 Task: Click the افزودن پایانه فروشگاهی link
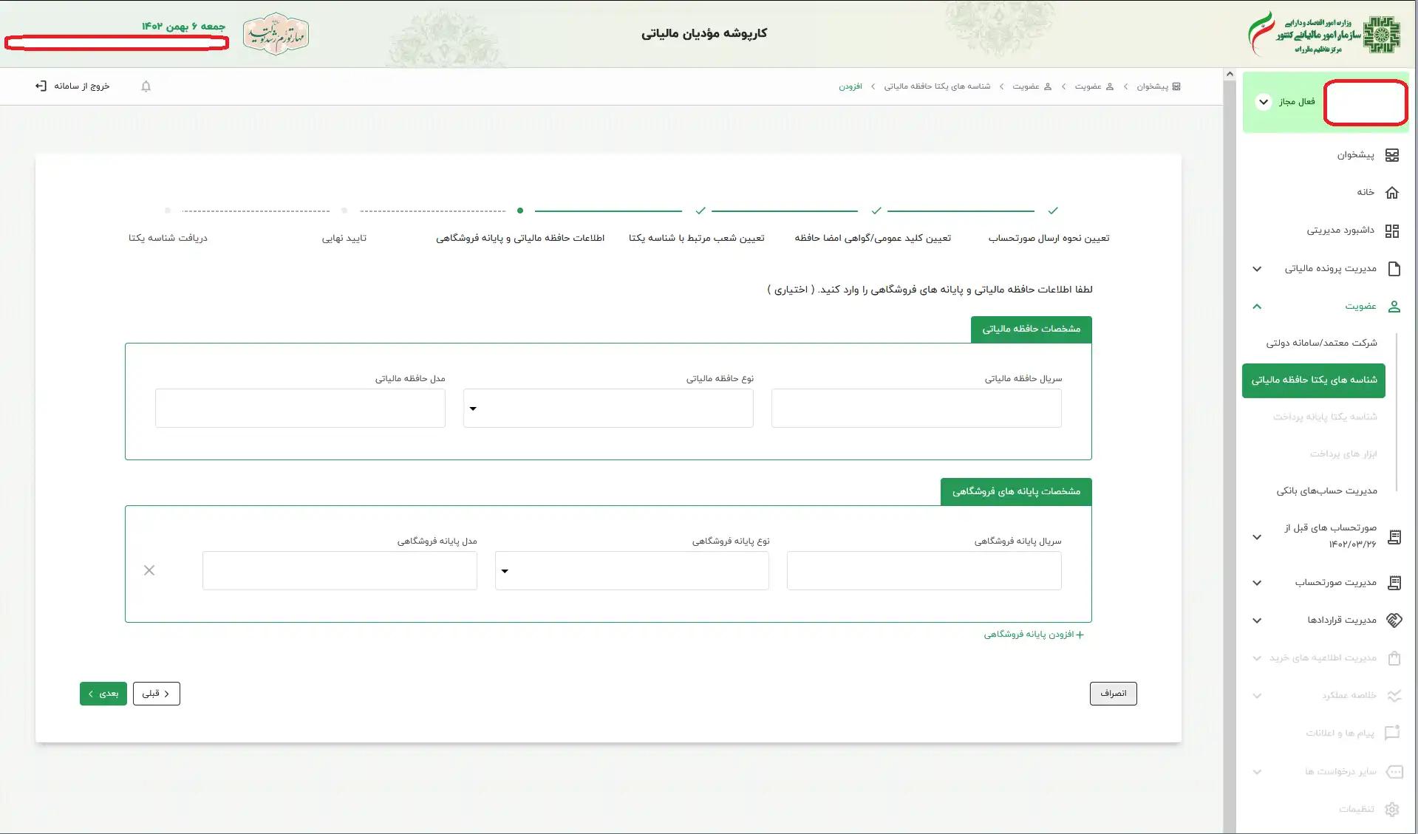coord(1034,634)
